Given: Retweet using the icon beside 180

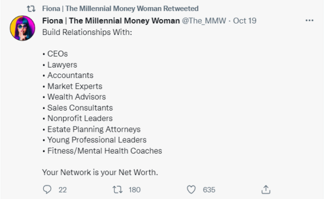Looking at the screenshot, I should pos(117,189).
